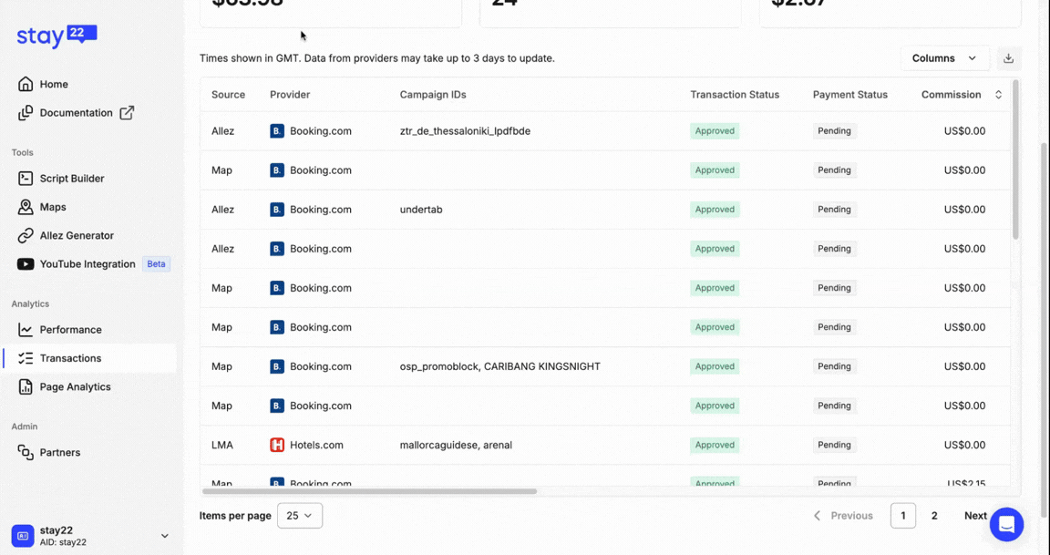Screen dimensions: 1050x555
Task: Download transactions with the export icon
Action: pos(1008,58)
